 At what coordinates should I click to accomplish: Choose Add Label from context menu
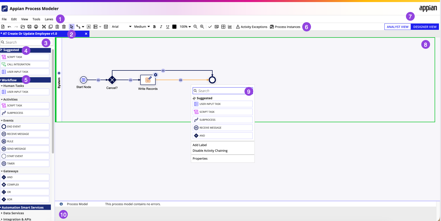200,145
